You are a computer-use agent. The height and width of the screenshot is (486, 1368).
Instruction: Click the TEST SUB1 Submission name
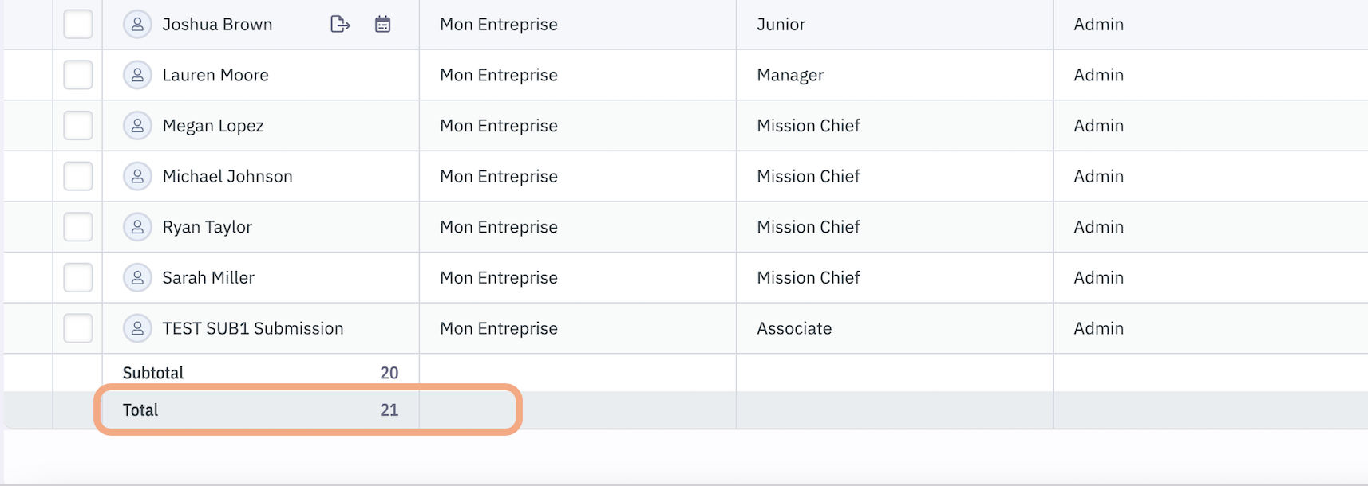pos(253,328)
